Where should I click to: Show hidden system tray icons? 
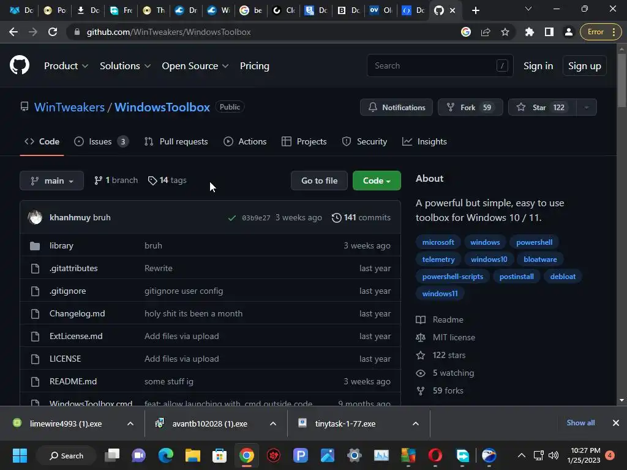522,455
